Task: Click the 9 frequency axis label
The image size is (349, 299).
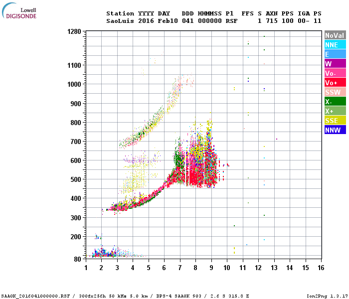Action: (211, 268)
